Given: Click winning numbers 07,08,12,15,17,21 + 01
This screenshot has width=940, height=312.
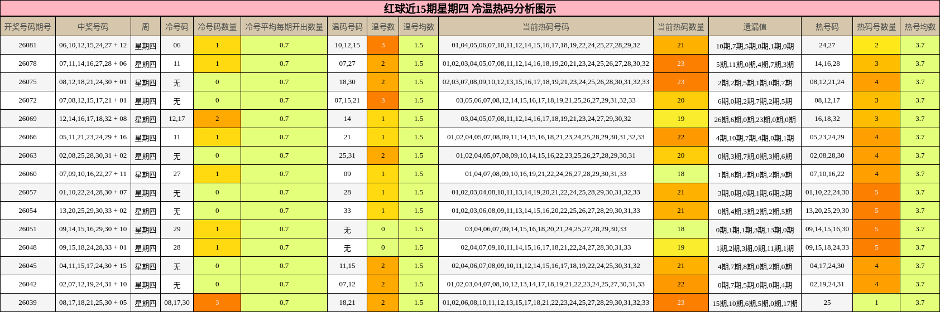Looking at the screenshot, I should 93,100.
